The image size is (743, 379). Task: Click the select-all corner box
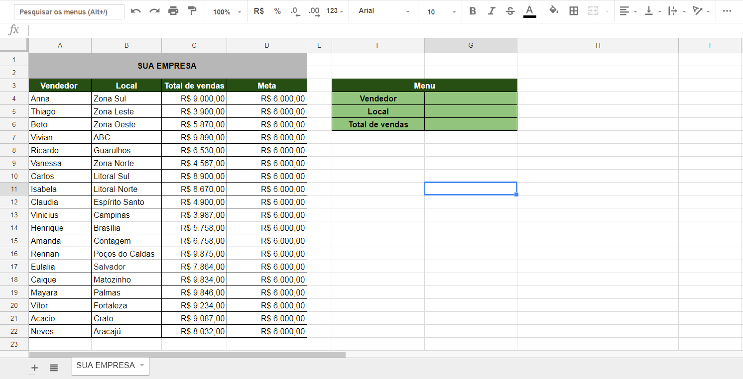14,45
